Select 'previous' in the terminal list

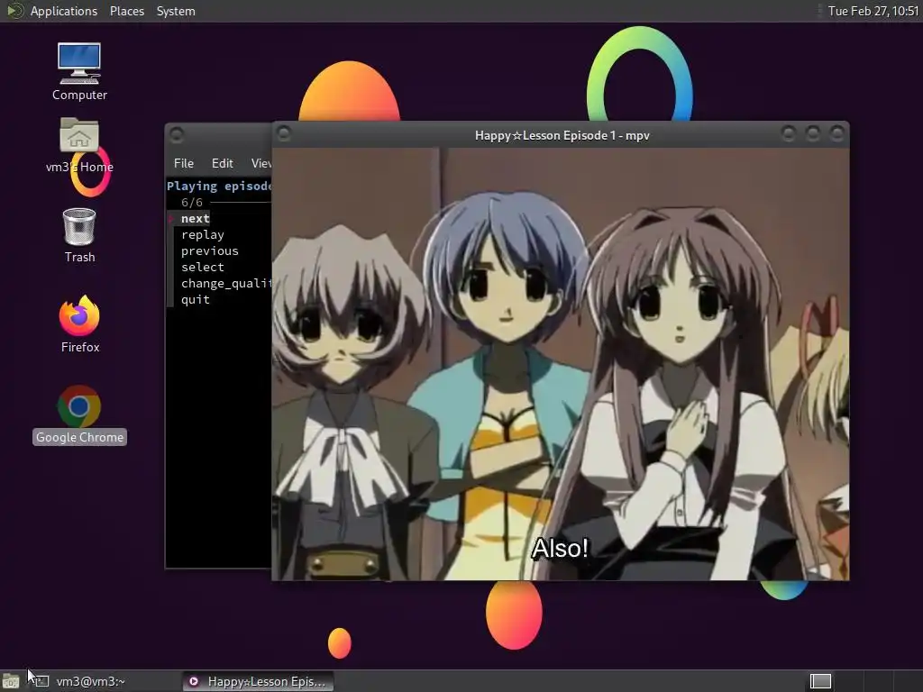209,250
